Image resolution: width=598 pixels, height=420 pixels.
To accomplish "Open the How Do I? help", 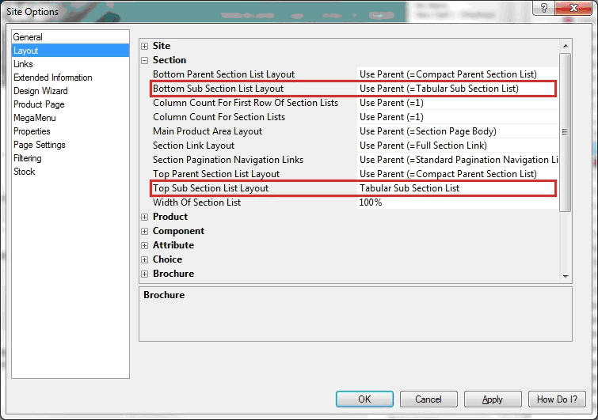I will 557,399.
